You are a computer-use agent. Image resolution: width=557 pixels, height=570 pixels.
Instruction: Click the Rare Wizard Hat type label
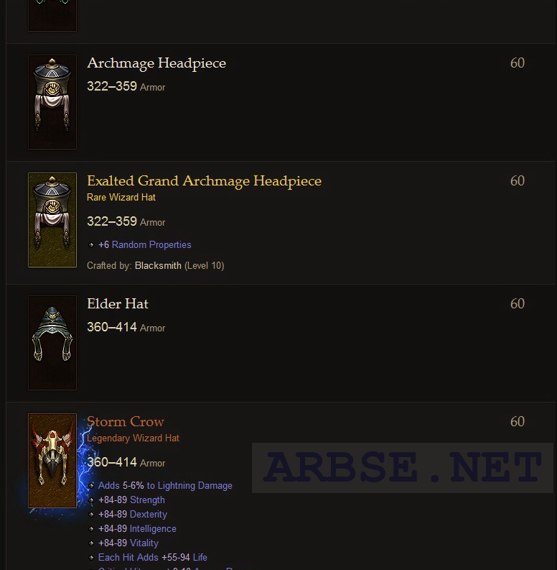point(121,198)
